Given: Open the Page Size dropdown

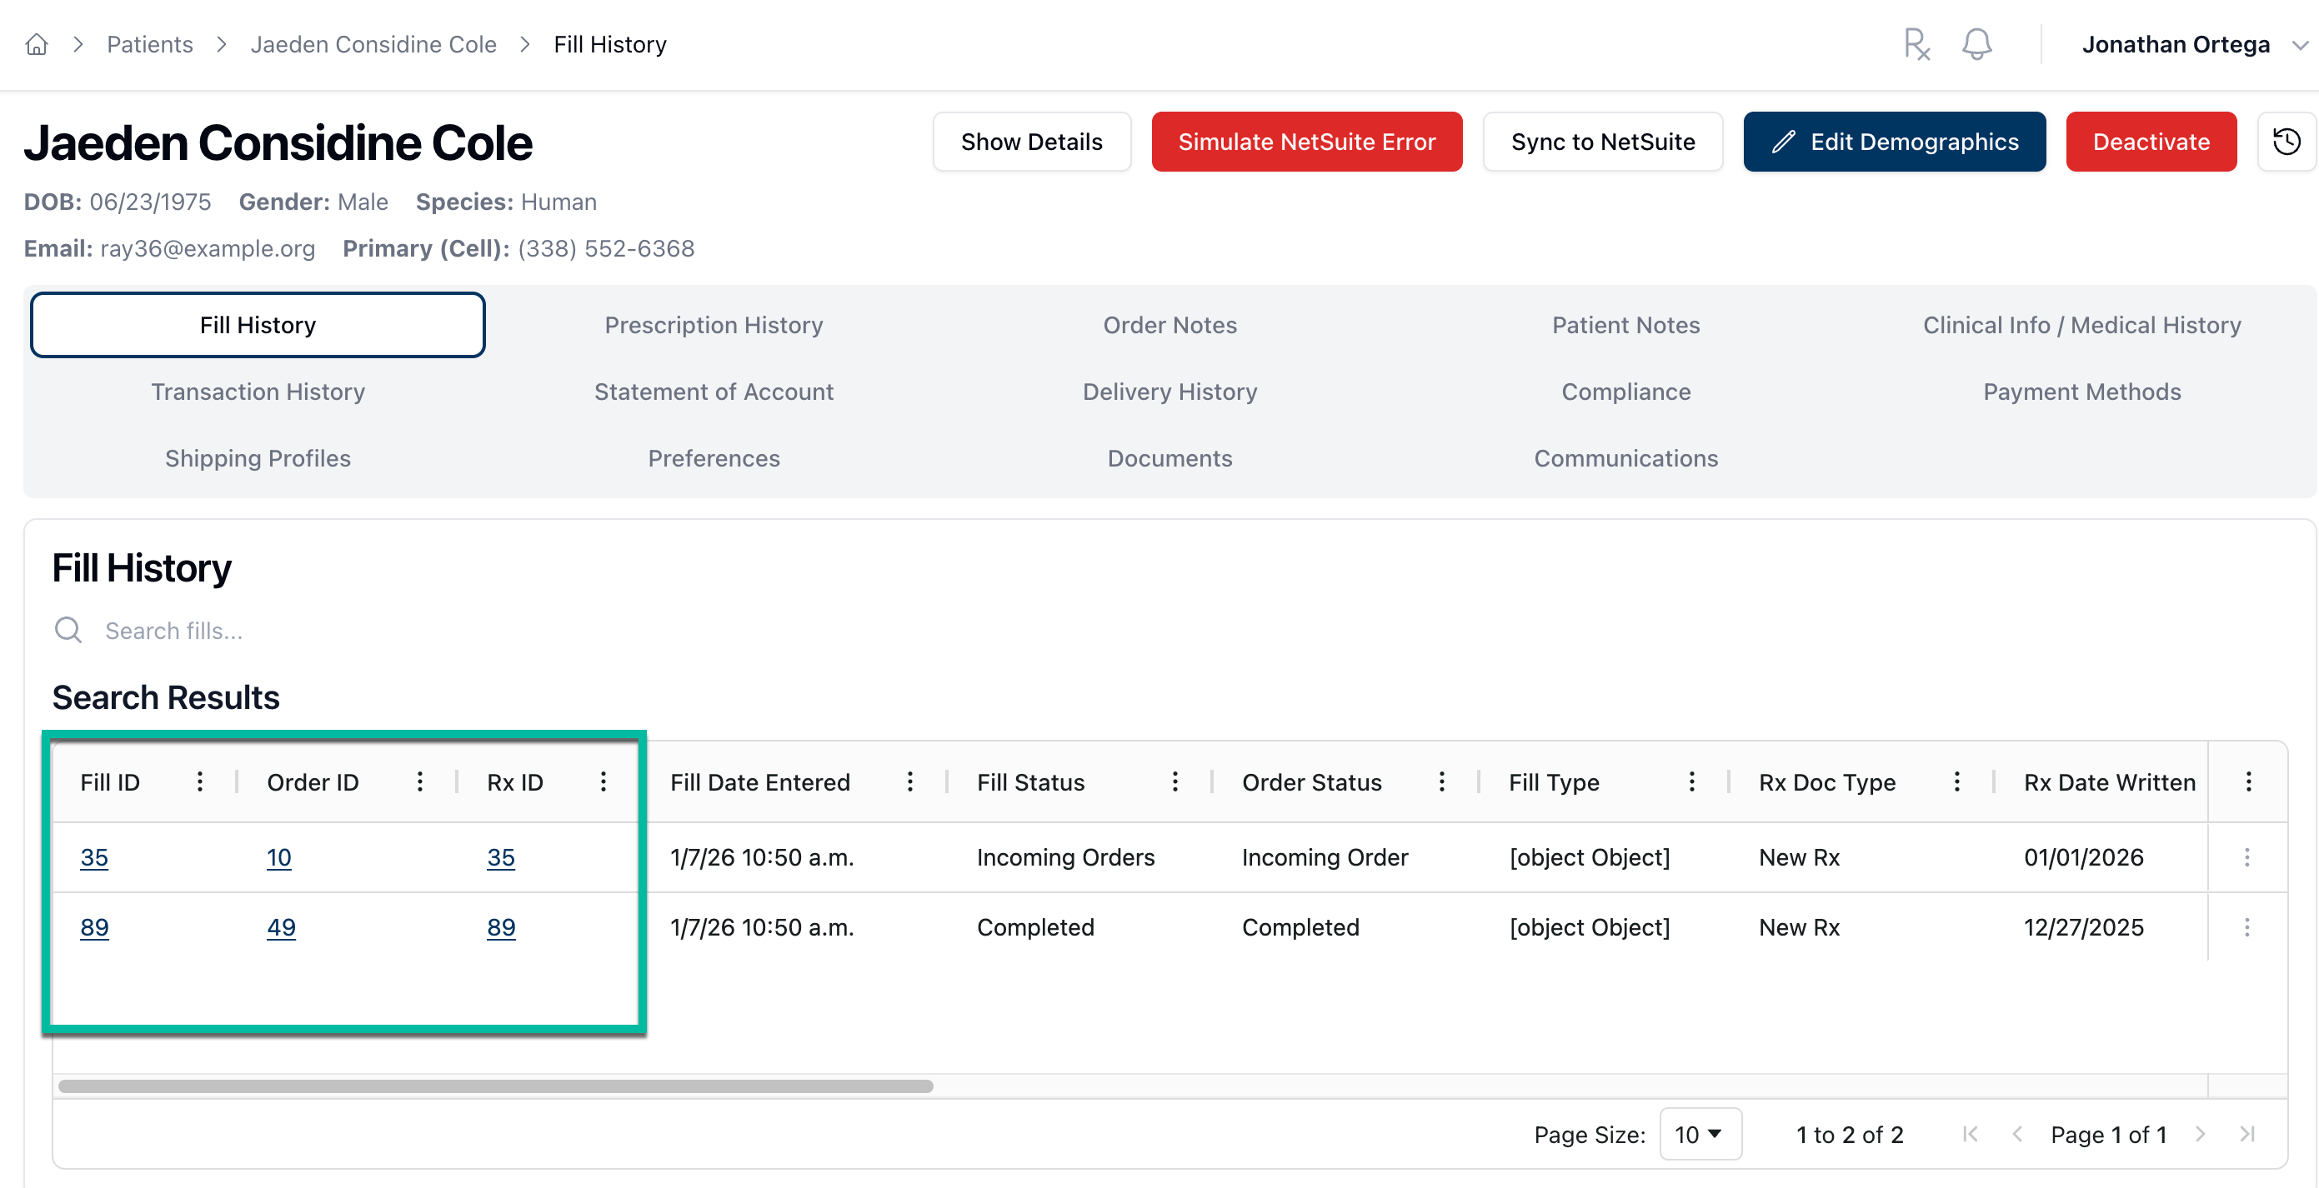Looking at the screenshot, I should [1700, 1134].
